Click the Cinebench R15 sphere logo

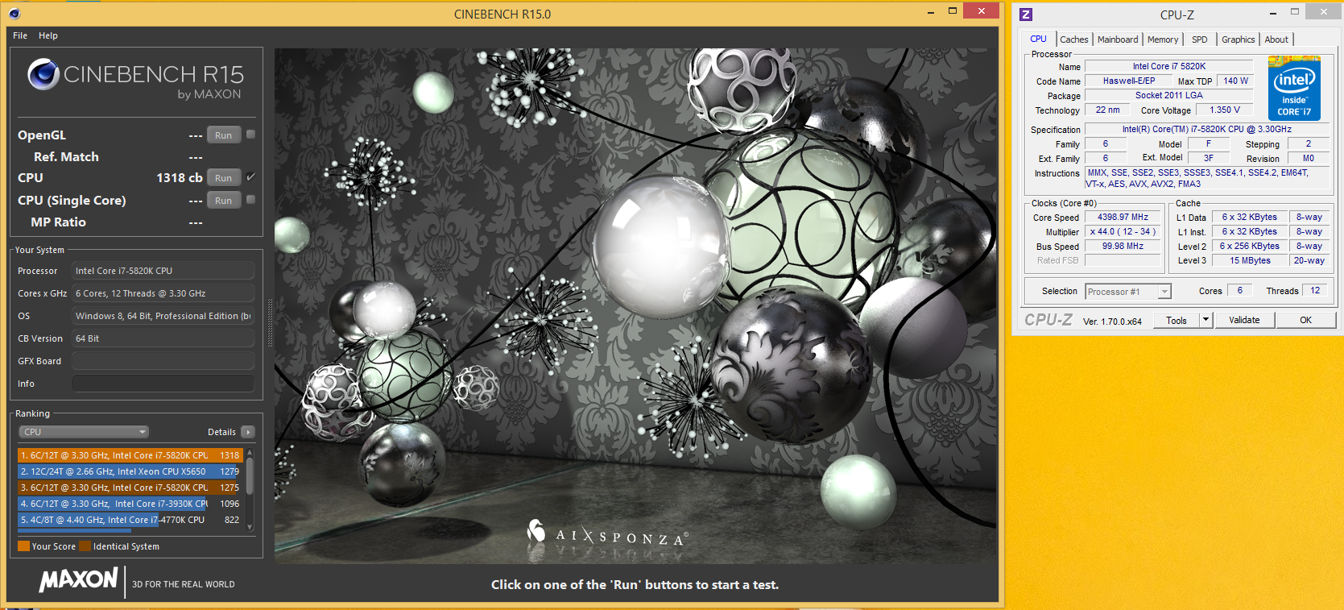pos(43,74)
